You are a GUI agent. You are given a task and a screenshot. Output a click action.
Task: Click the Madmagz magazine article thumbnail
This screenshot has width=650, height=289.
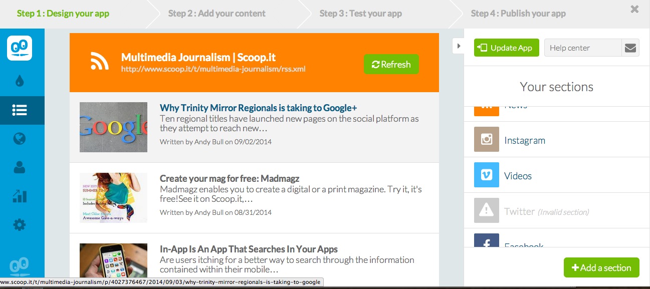(x=113, y=198)
